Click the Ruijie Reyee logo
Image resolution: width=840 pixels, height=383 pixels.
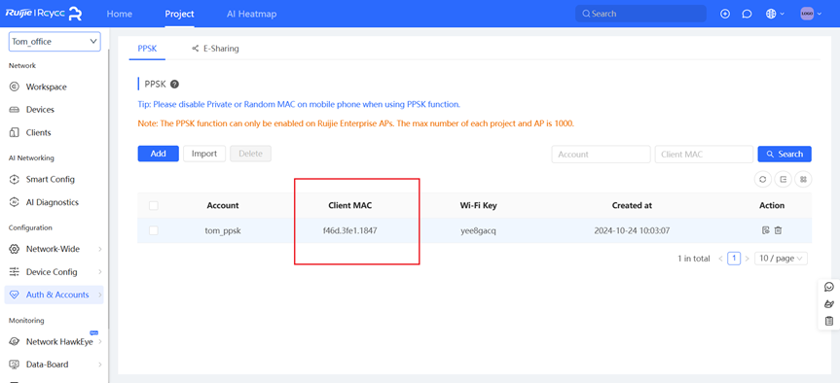click(x=44, y=14)
